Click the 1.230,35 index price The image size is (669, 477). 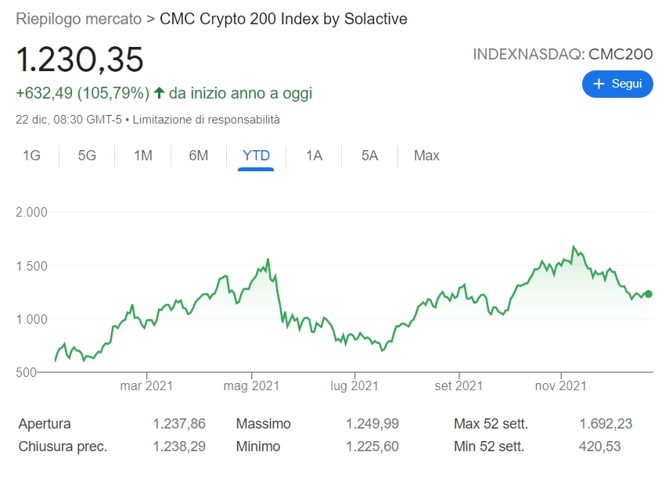tap(80, 60)
